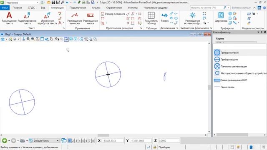267x150 pixels.
Task: Click the Undo arrow in quick access toolbar
Action: click(x=67, y=2)
